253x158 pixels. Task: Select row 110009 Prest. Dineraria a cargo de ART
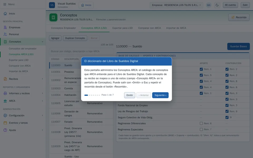[x=81, y=146]
